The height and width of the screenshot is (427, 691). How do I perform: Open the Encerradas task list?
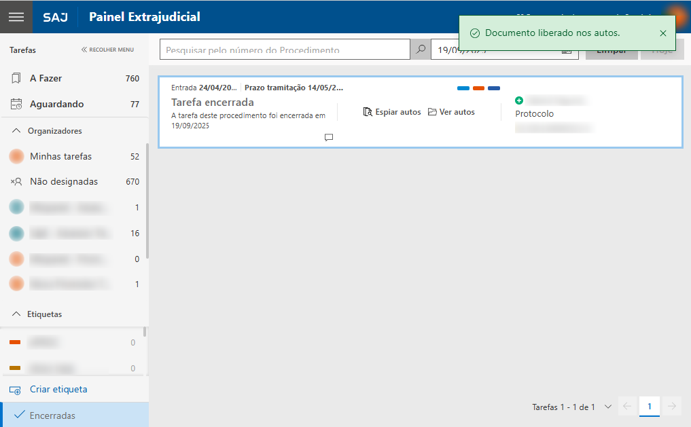click(75, 415)
